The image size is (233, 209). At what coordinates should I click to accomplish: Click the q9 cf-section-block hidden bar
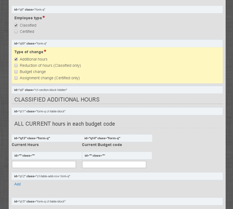pyautogui.click(x=117, y=90)
